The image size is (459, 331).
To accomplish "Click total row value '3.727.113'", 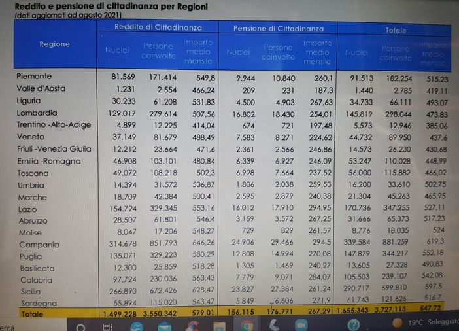I will coord(390,309).
